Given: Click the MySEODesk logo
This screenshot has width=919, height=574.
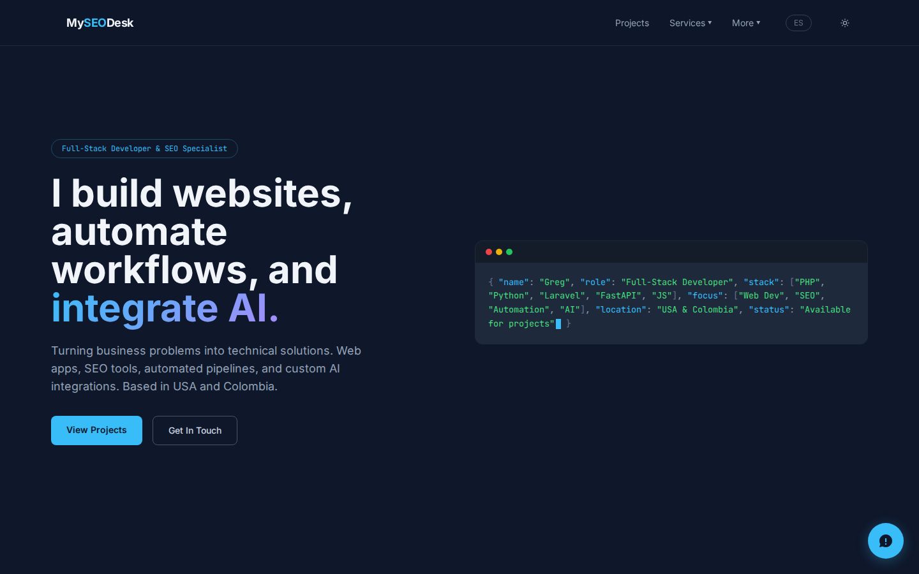Looking at the screenshot, I should [x=100, y=23].
